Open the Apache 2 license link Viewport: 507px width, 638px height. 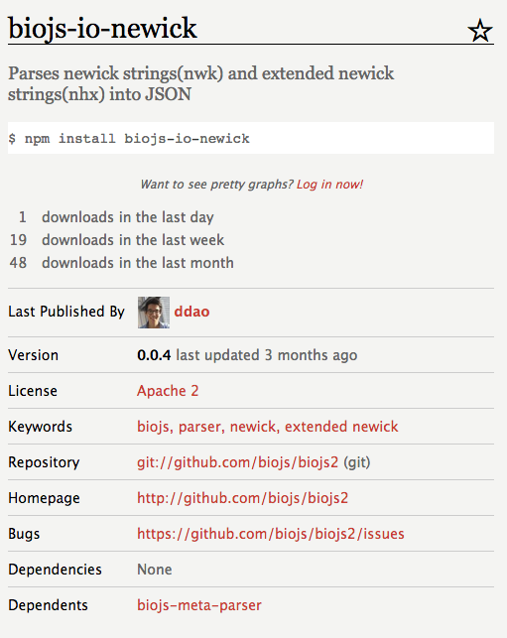(x=168, y=391)
